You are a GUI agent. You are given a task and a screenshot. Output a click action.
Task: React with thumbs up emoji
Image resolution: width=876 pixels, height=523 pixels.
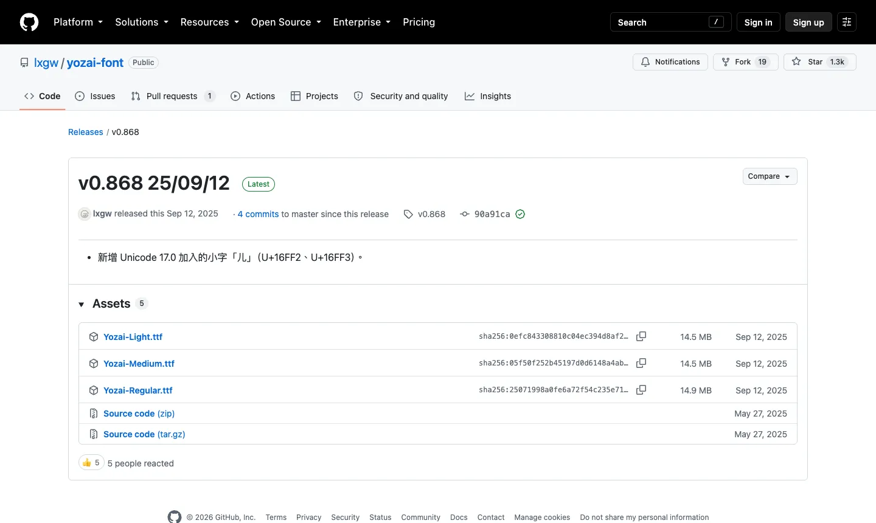(91, 463)
